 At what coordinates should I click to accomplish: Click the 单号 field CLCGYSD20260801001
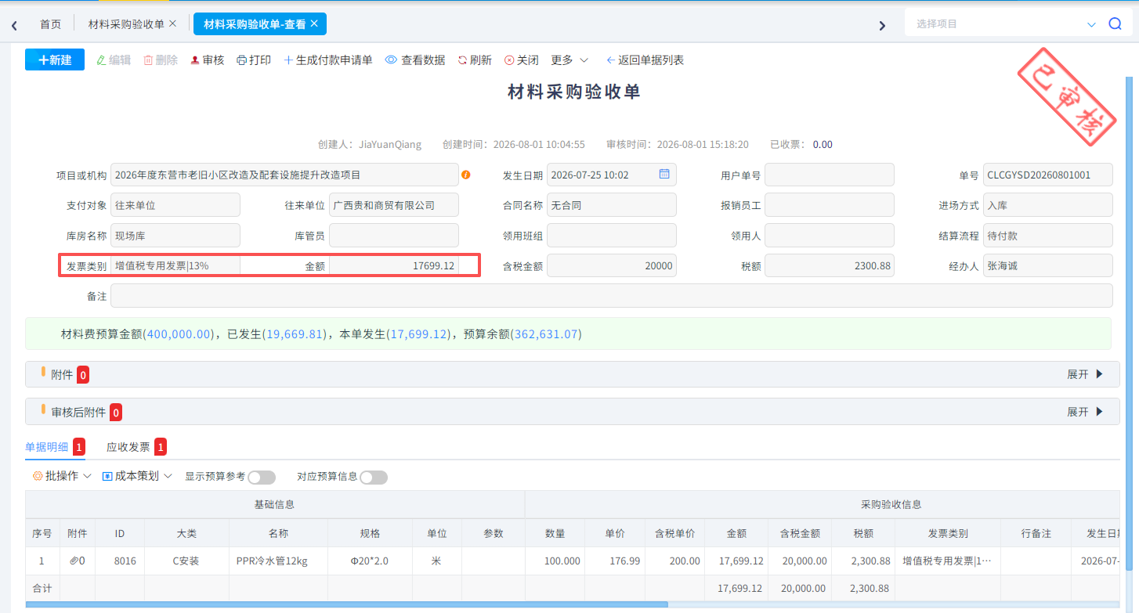[1048, 175]
